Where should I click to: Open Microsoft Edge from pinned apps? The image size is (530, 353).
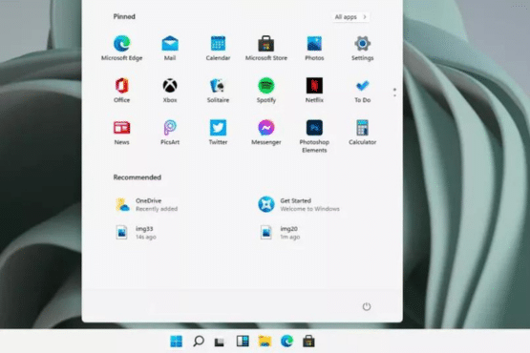coord(121,48)
